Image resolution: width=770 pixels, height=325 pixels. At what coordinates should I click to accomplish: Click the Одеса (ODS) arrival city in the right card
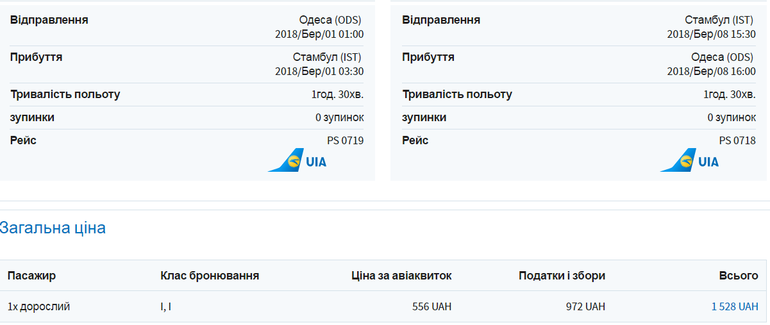[x=723, y=57]
